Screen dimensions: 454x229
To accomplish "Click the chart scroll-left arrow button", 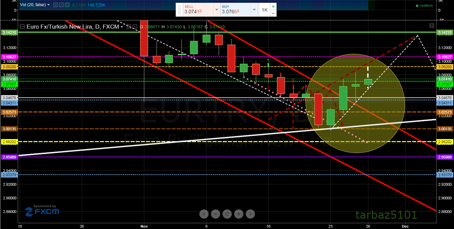I will 204,214.
